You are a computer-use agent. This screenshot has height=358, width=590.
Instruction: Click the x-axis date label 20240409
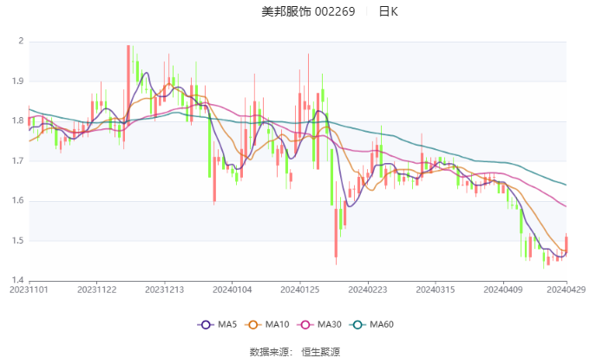pyautogui.click(x=503, y=290)
